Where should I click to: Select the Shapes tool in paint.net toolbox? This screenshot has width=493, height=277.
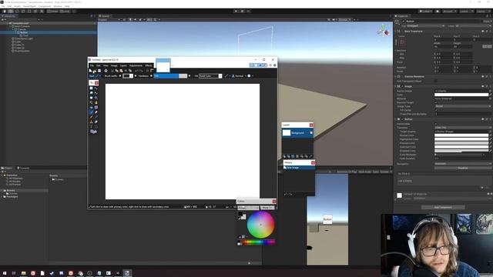point(93,132)
